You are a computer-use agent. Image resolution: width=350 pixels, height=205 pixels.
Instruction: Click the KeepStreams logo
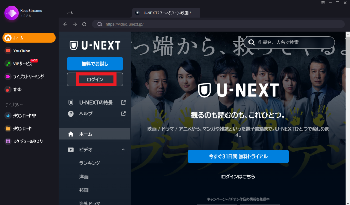11,13
